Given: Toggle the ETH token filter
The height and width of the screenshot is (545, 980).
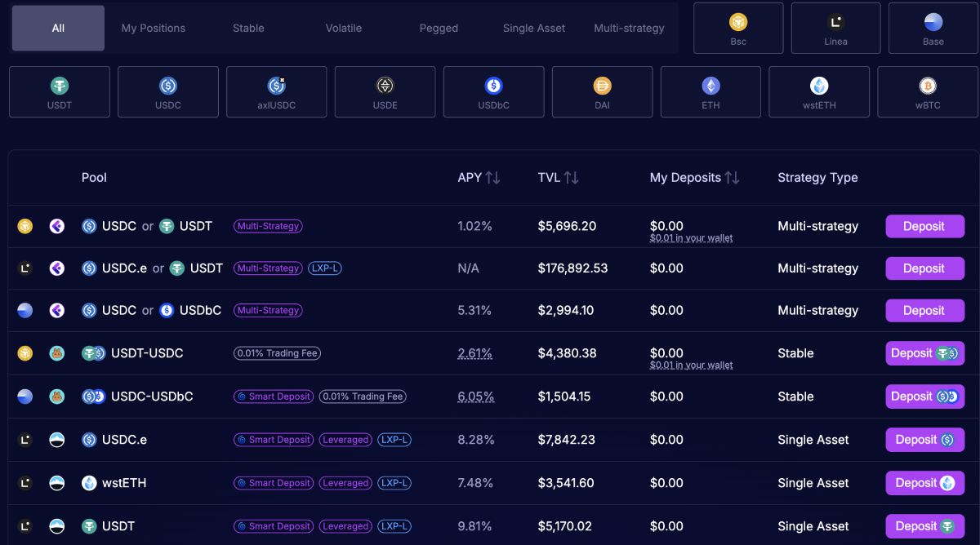Looking at the screenshot, I should coord(710,92).
